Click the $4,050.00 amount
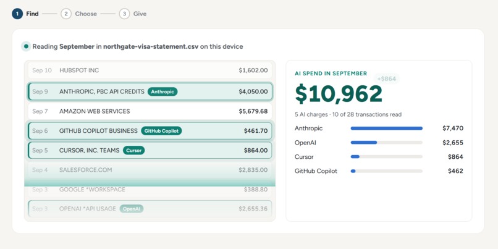Viewport: 498px width, 249px height. tap(253, 91)
